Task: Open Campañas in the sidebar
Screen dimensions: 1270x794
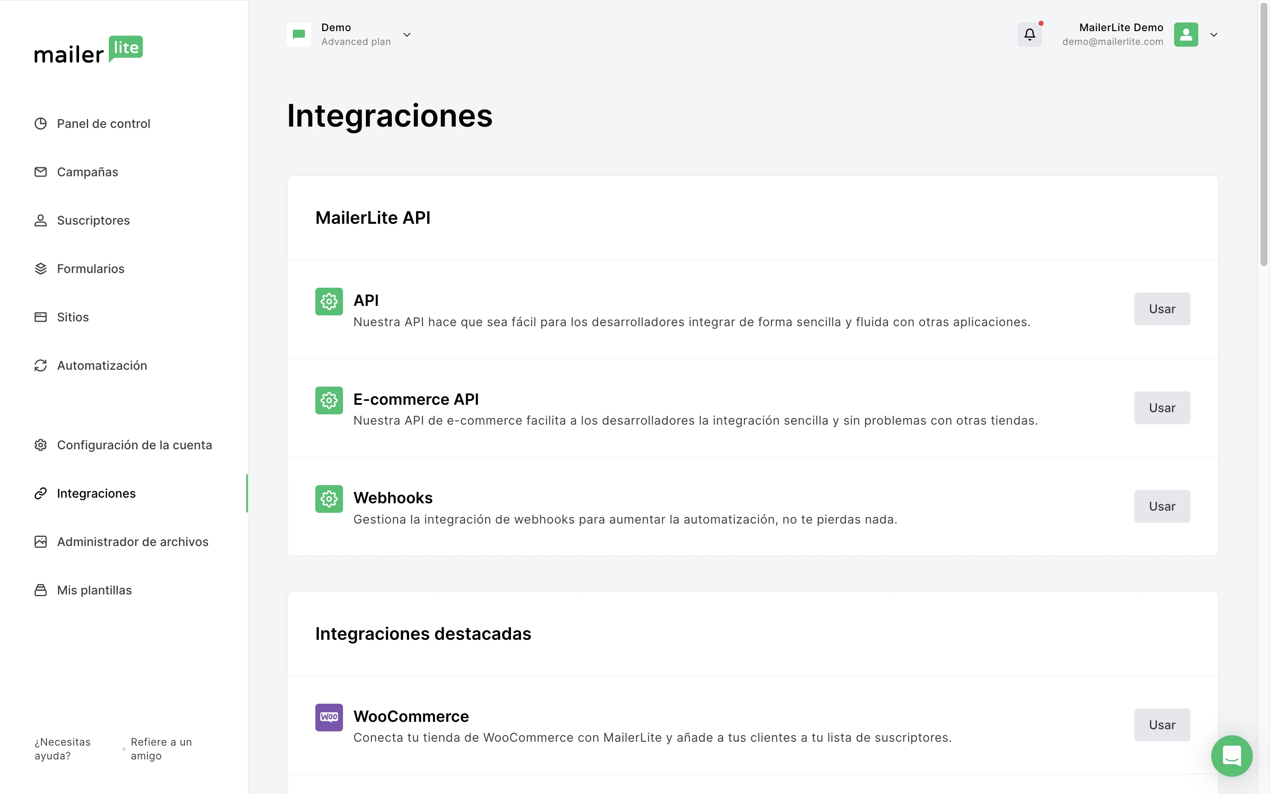Action: pos(87,172)
